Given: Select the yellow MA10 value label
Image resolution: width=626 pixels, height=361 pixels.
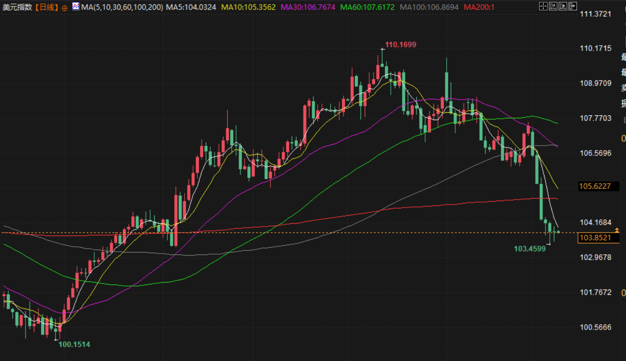Looking at the screenshot, I should [248, 7].
